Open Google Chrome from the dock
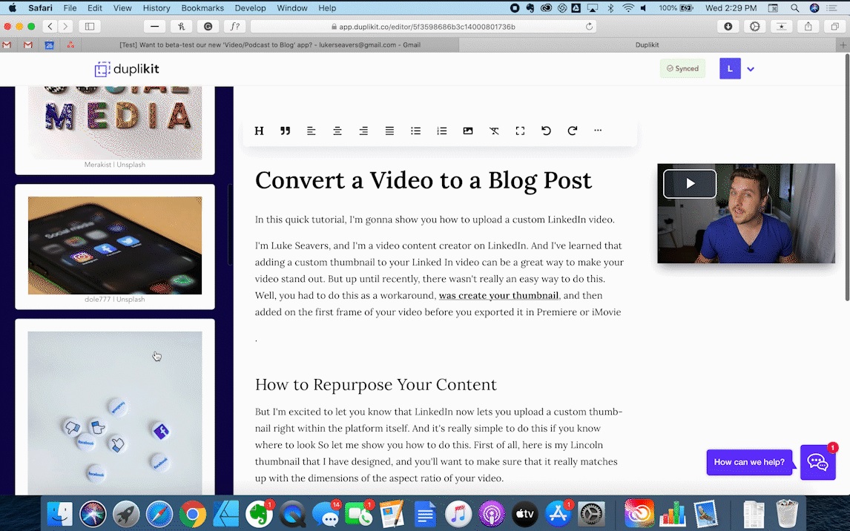850x531 pixels. point(192,513)
